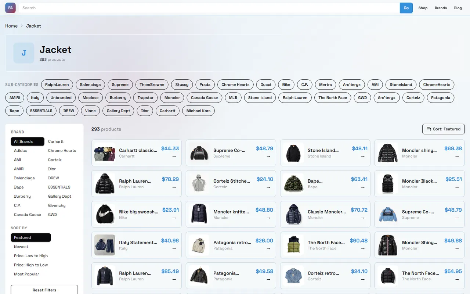Click arrow on The North Face $54.95 card
Viewport: 470px width, 294px height.
pos(457,279)
